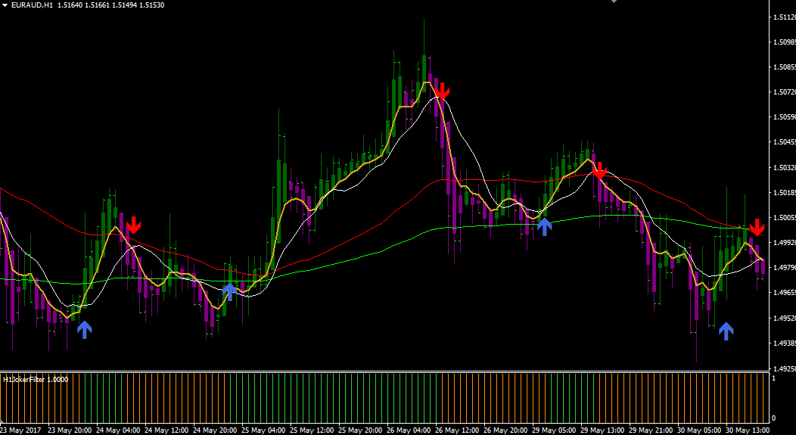Click the separator between chart and indicator window
This screenshot has height=435, width=796.
click(x=378, y=371)
